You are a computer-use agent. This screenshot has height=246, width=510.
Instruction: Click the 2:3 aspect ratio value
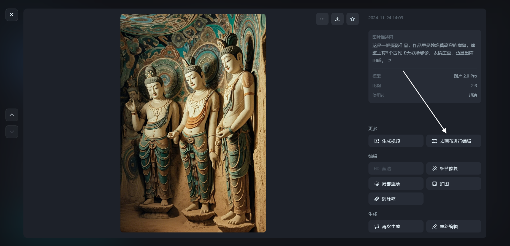click(x=474, y=86)
